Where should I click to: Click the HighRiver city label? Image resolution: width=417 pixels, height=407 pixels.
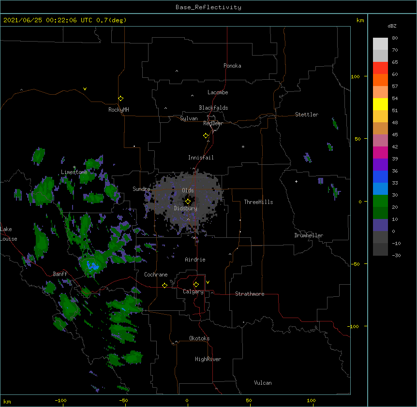pyautogui.click(x=208, y=359)
